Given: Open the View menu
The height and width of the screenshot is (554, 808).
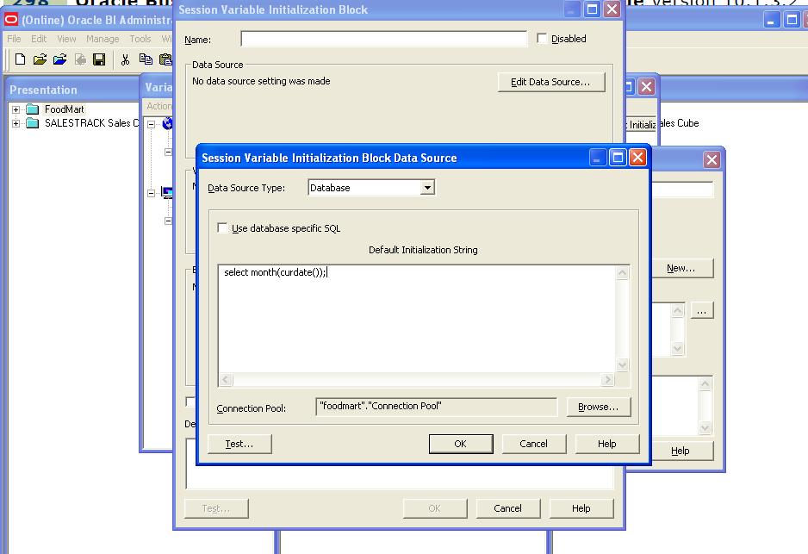Looking at the screenshot, I should [66, 39].
